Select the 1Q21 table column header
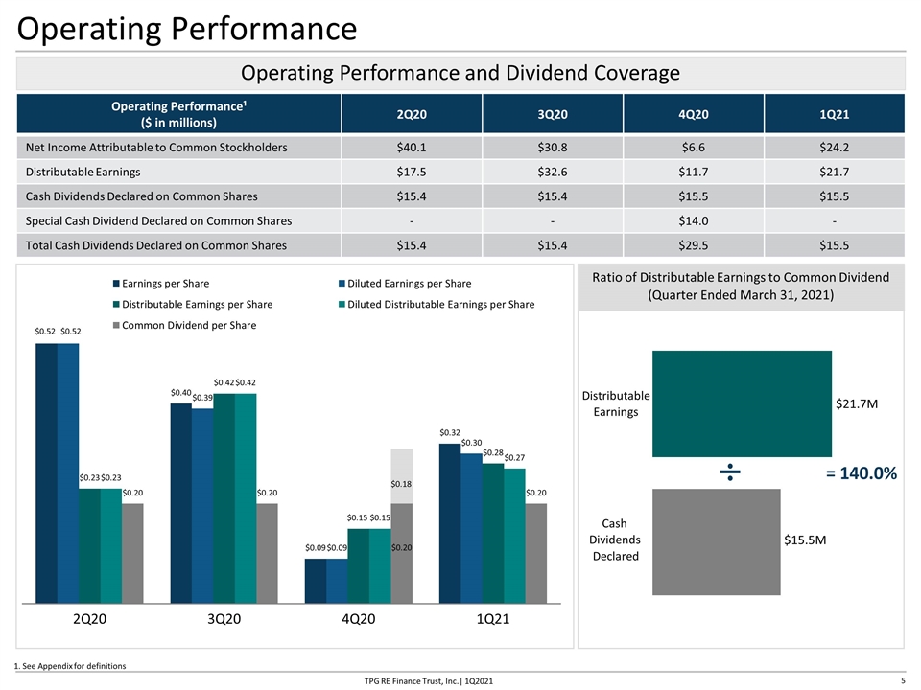 point(834,114)
